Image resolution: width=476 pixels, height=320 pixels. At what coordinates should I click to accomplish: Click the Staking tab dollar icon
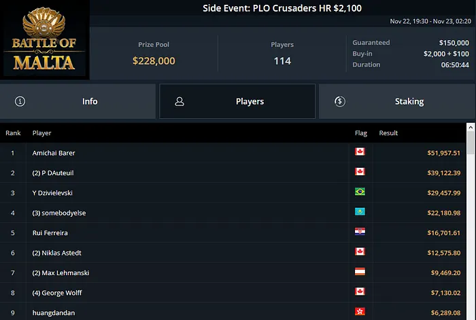(x=340, y=101)
